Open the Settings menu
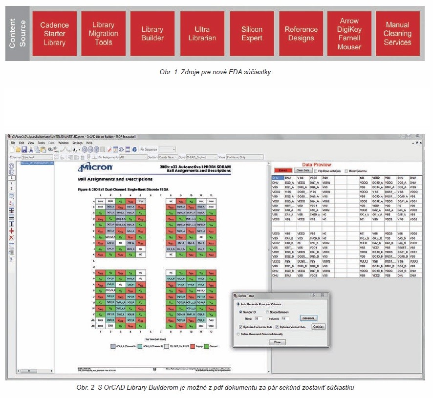Image resolution: width=433 pixels, height=398 pixels. (x=77, y=143)
